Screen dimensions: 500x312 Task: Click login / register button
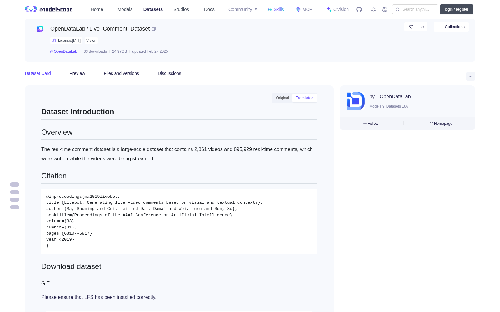coord(457,9)
